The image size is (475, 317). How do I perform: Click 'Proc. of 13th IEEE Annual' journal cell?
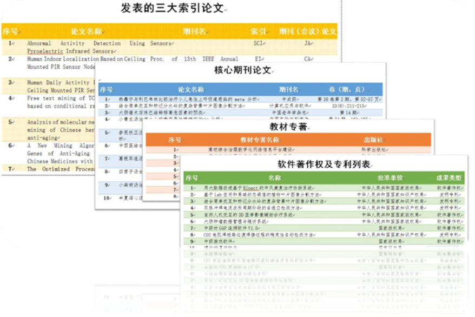(x=194, y=59)
